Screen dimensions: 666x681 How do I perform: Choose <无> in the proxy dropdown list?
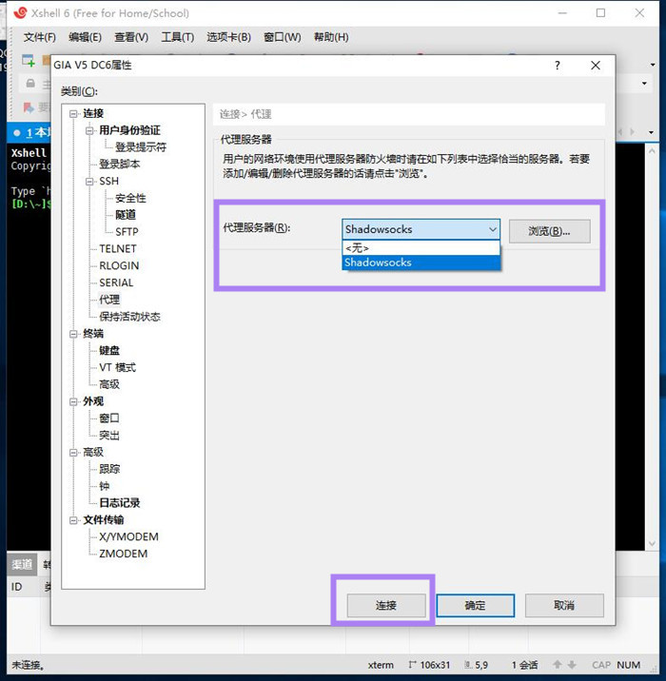click(421, 248)
